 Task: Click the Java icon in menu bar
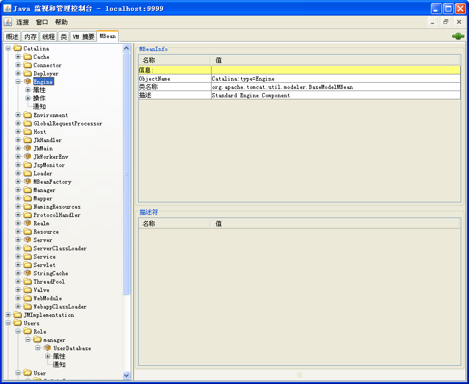pos(8,22)
